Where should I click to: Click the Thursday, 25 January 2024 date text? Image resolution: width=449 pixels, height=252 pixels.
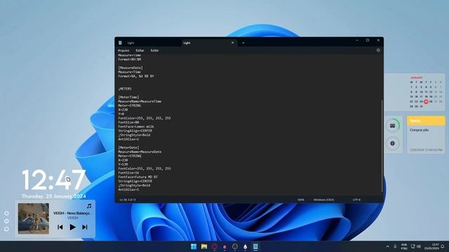click(54, 196)
